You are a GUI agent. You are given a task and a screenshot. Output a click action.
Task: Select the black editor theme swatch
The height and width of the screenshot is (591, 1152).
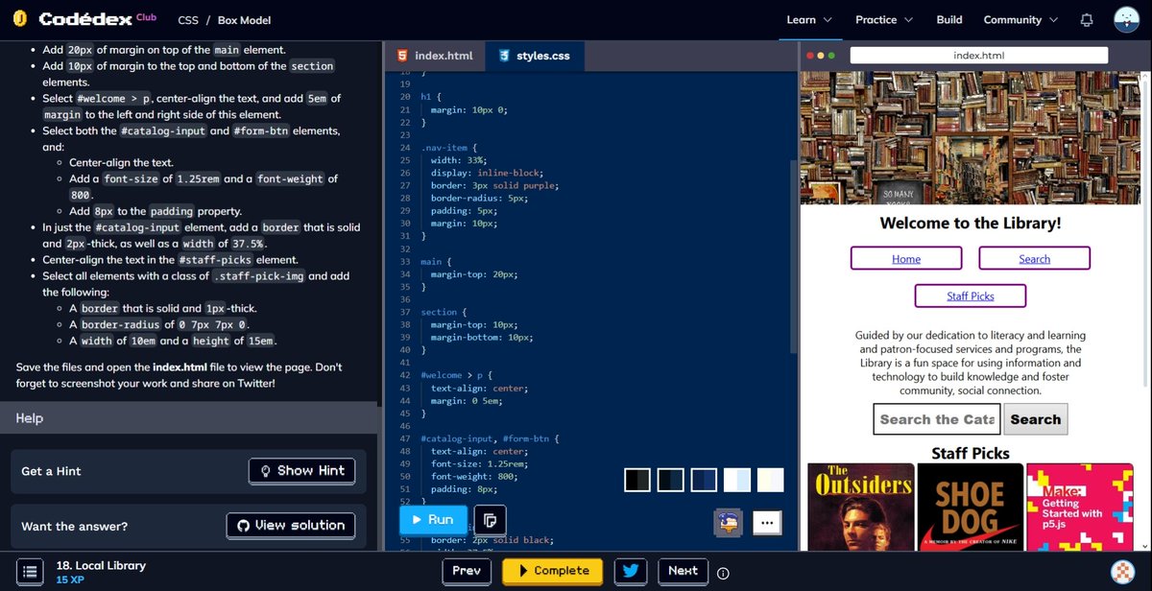click(637, 480)
